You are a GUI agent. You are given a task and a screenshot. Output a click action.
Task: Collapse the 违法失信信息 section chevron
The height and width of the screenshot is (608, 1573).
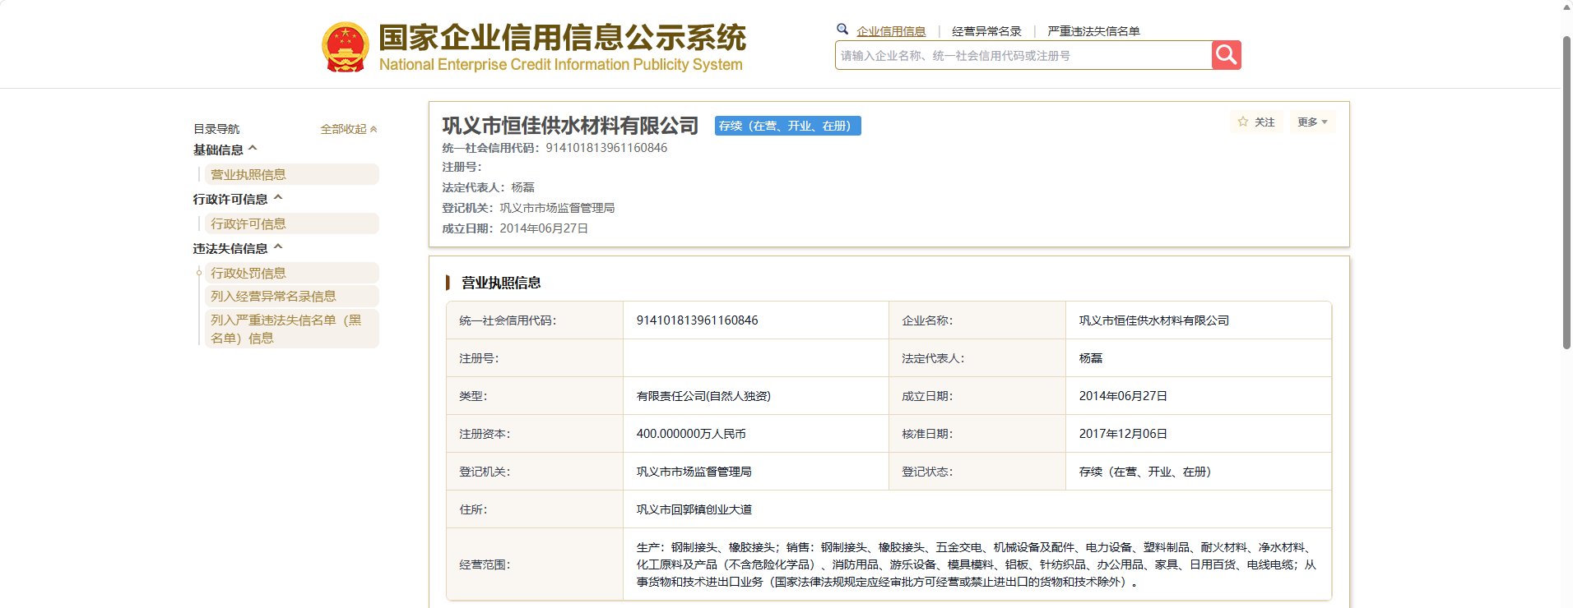278,247
